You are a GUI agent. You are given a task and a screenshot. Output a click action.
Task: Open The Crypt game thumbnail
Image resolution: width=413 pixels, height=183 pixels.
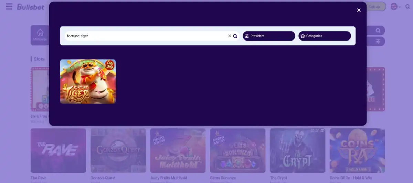coord(298,150)
